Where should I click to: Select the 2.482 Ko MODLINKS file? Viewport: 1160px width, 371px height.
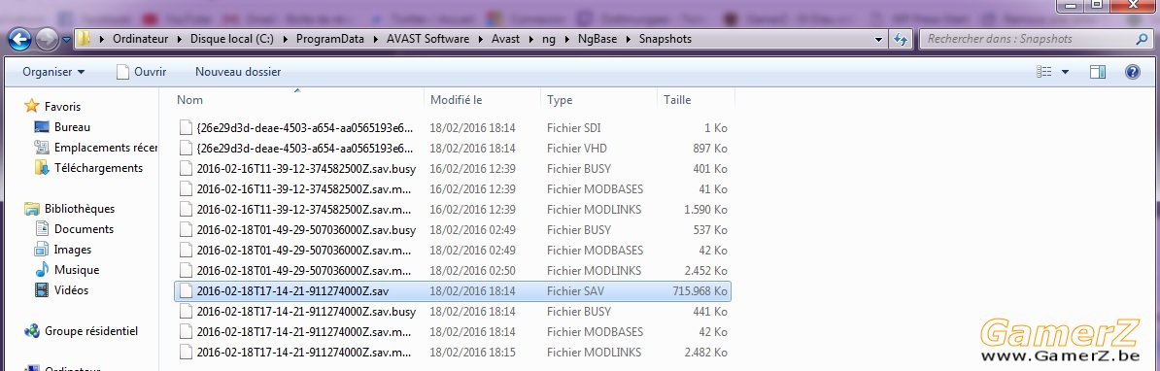[x=452, y=352]
